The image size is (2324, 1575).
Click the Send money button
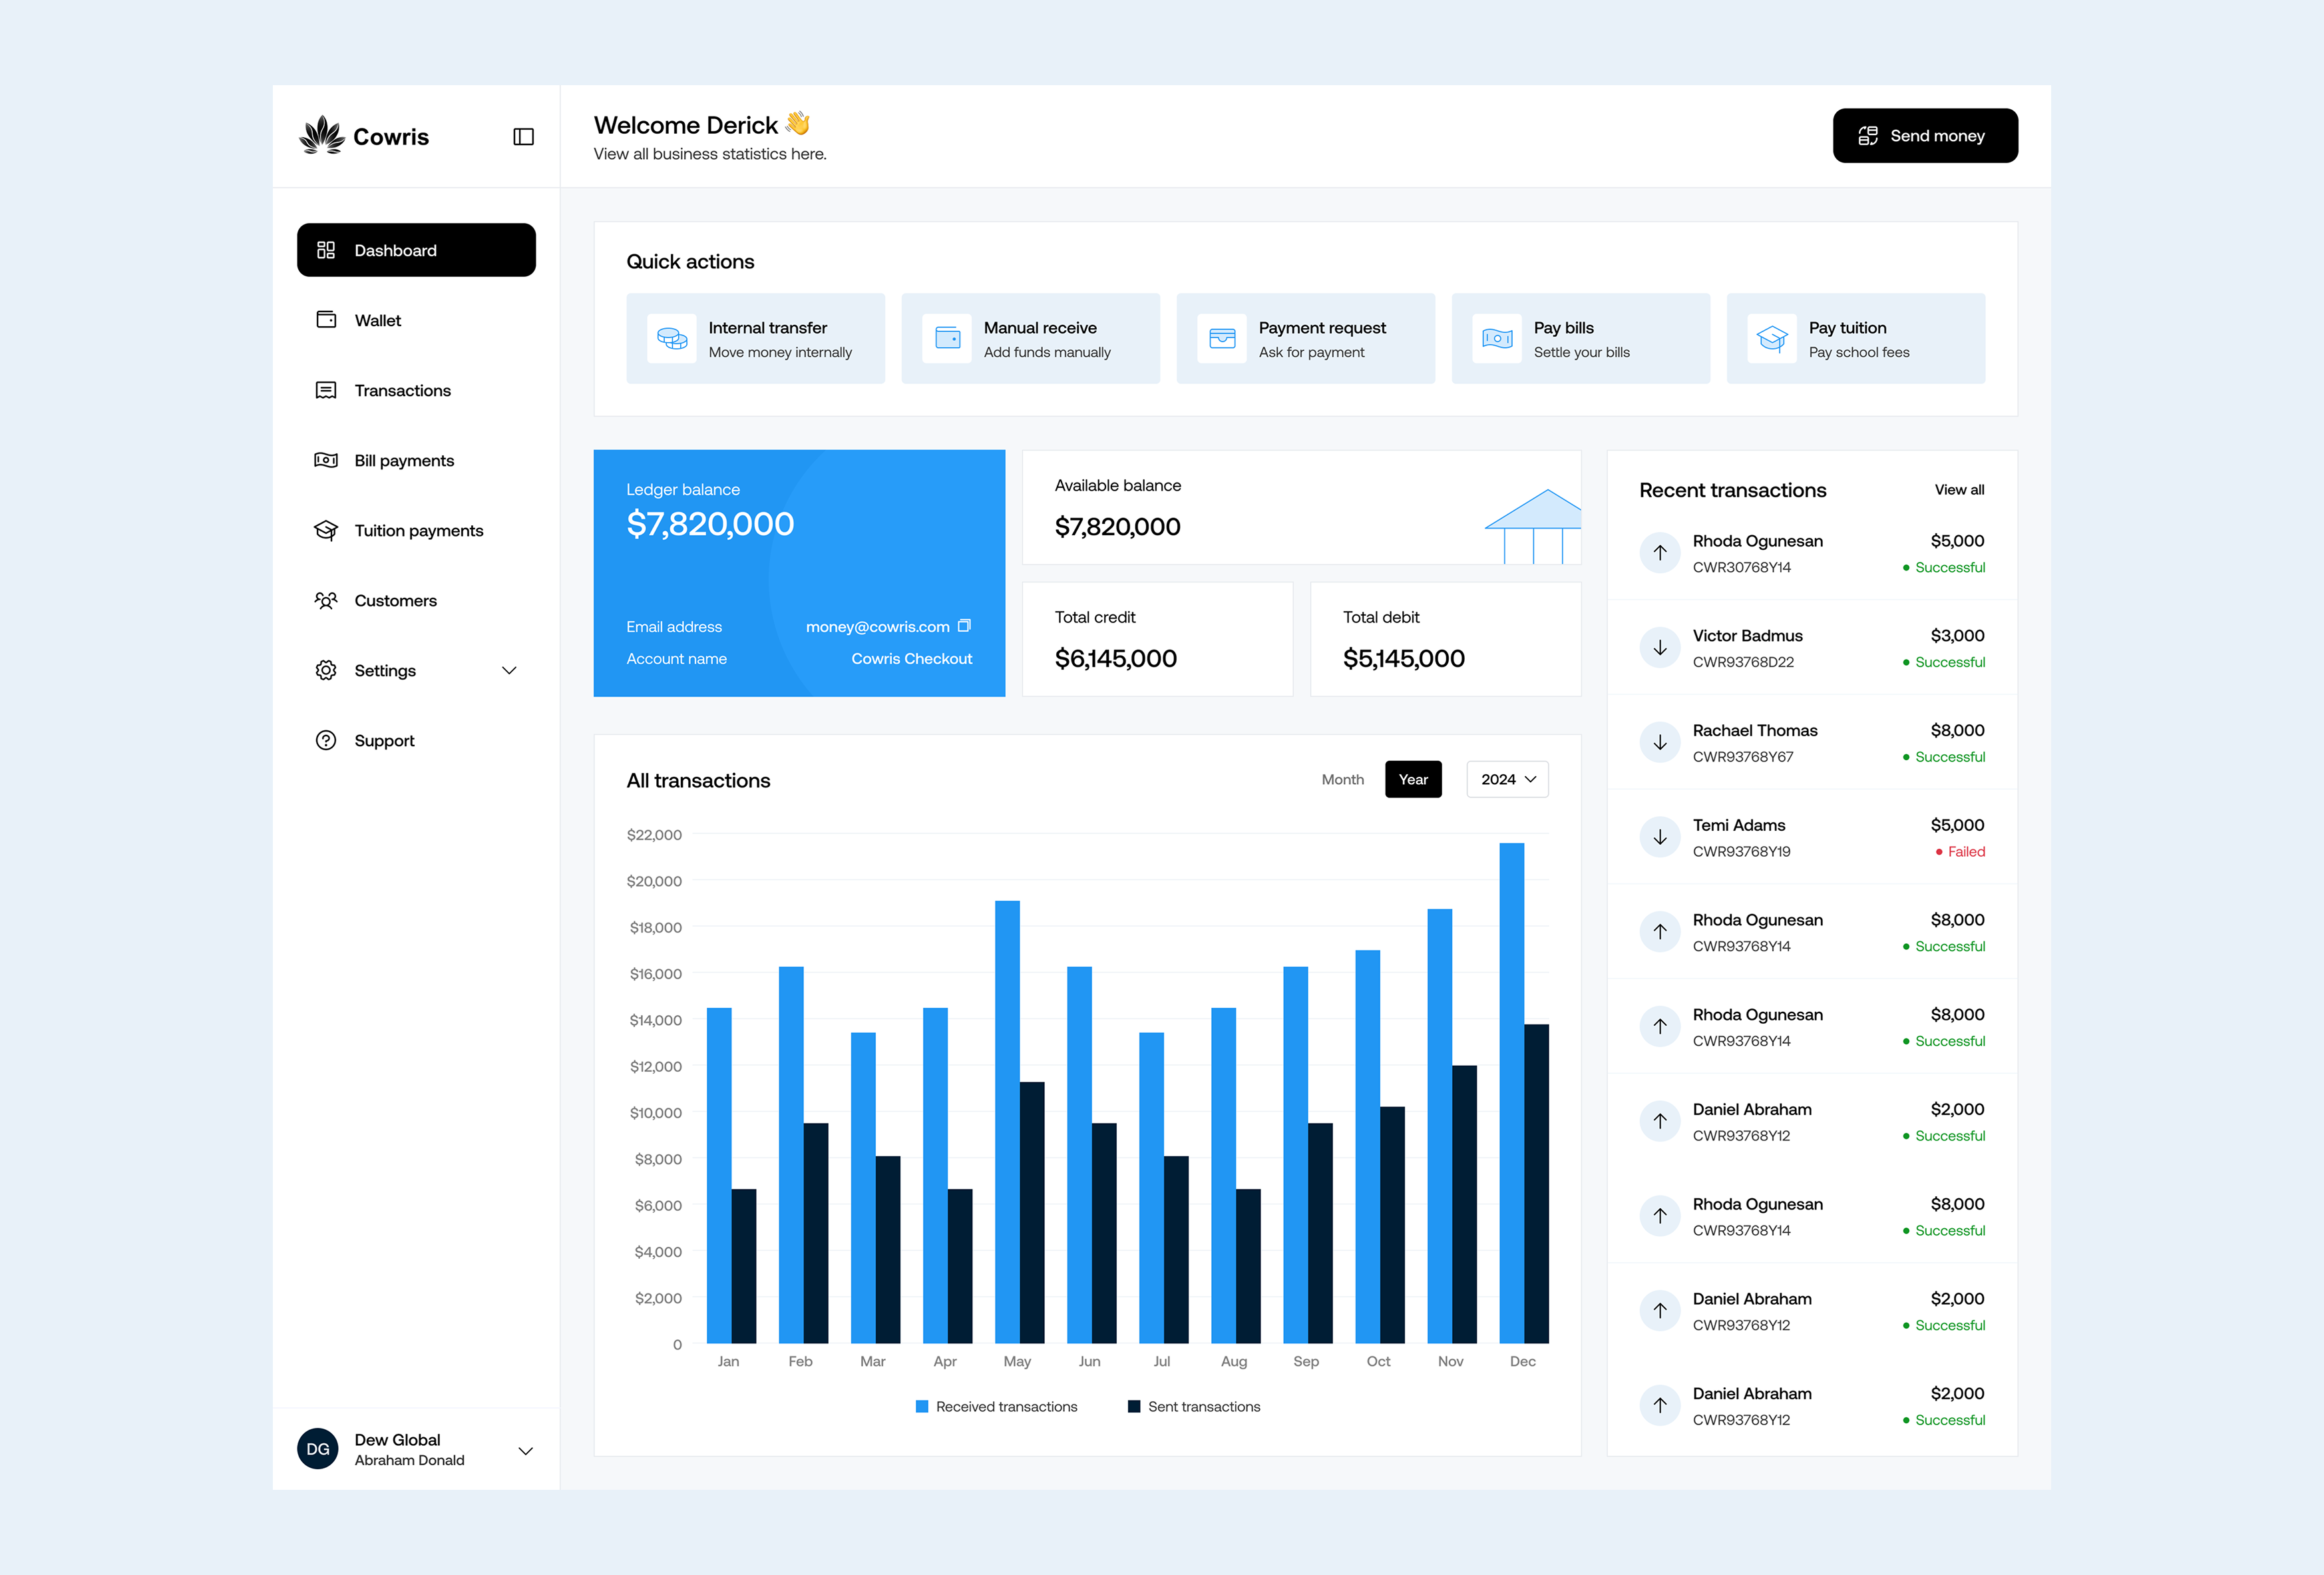[x=1925, y=136]
